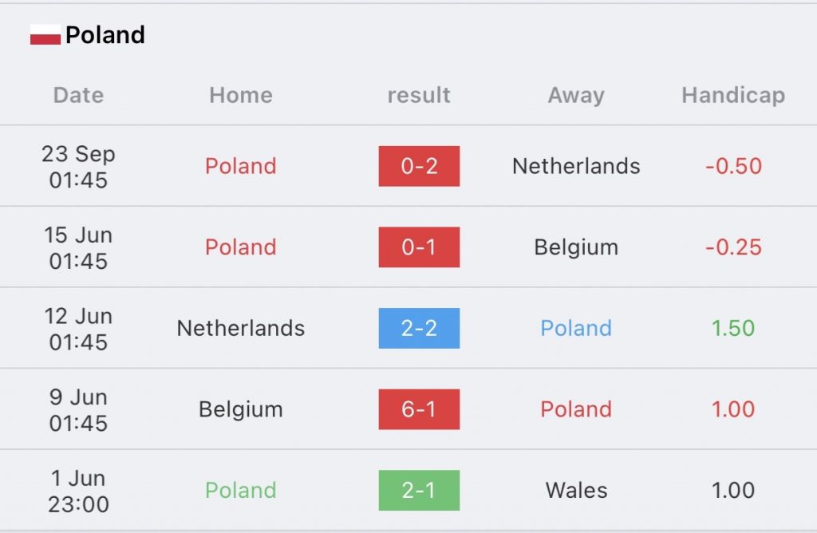This screenshot has height=533, width=817.
Task: Click the Away column header
Action: pyautogui.click(x=576, y=95)
